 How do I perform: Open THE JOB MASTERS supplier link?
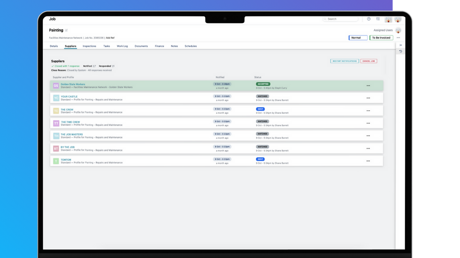click(71, 134)
